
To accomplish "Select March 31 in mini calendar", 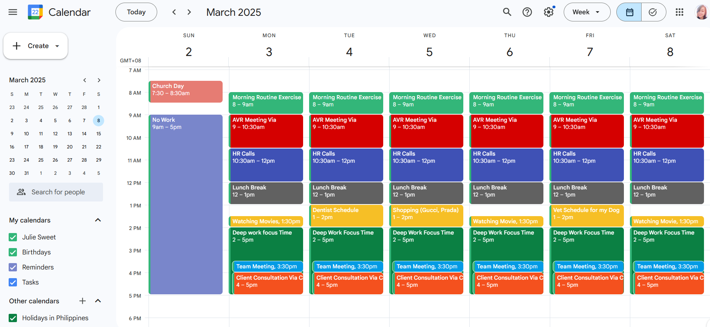I will (x=26, y=173).
